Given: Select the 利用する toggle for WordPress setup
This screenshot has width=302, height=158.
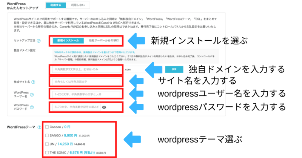Looking at the screenshot, I should coord(56,5).
